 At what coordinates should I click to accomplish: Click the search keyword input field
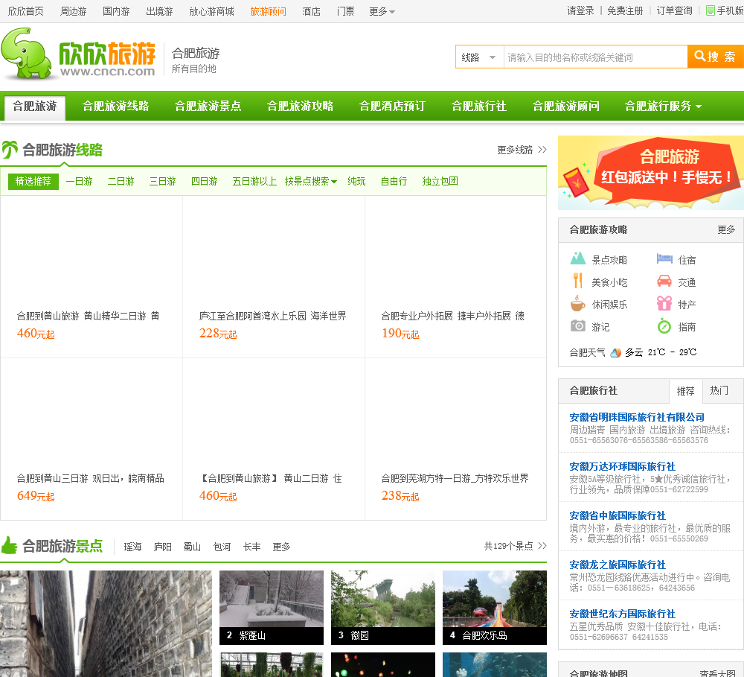595,57
